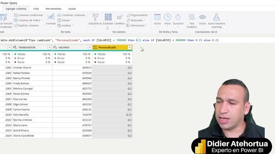The image size is (275, 154).
Task: Click TRABAJADOR text data type icon
Action: (x=15, y=47)
